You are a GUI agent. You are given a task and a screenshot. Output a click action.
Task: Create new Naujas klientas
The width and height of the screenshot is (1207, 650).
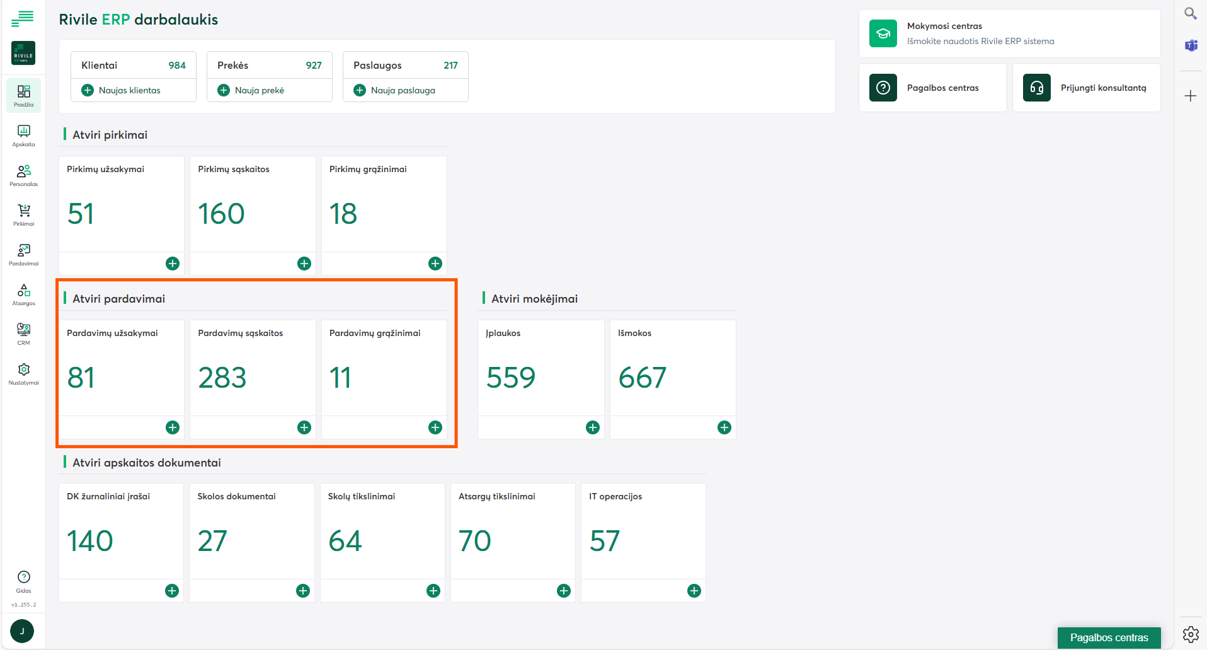tap(122, 90)
